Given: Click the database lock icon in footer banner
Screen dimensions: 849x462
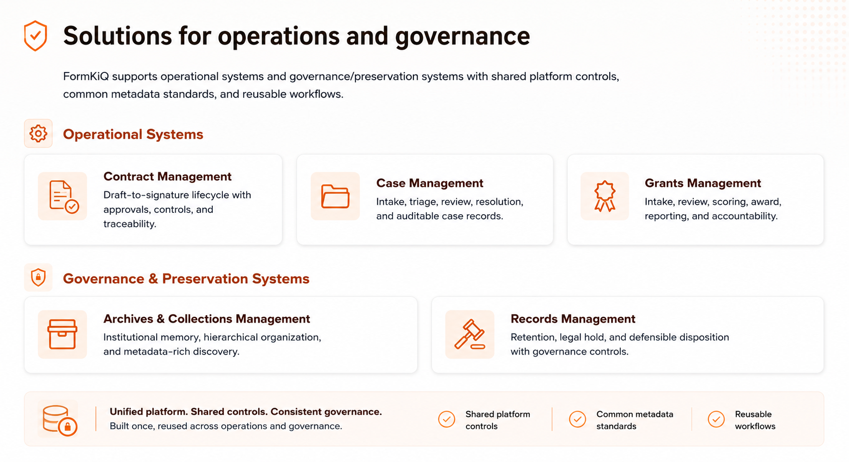Looking at the screenshot, I should [59, 420].
